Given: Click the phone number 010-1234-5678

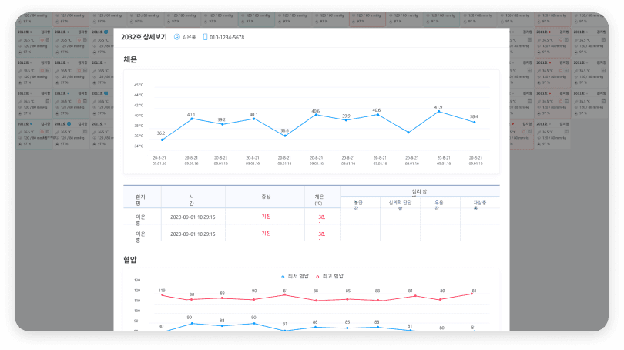Looking at the screenshot, I should pos(227,37).
